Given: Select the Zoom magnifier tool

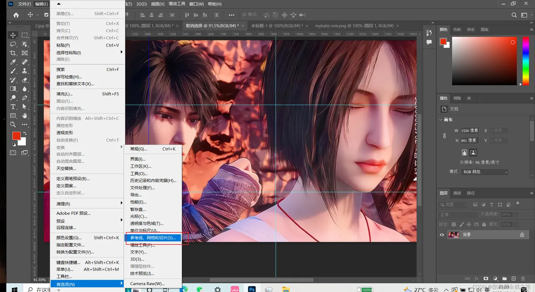Looking at the screenshot, I should coord(13,124).
